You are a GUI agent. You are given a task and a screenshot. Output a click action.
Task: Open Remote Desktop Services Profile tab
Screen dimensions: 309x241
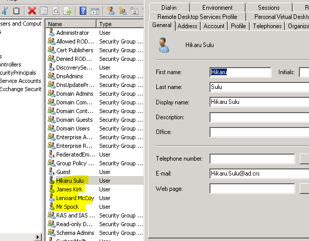point(198,17)
